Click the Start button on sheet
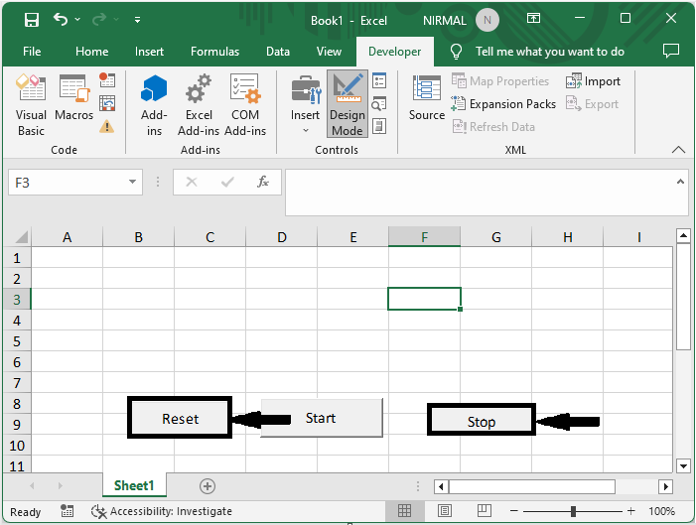This screenshot has height=525, width=696. 321,418
